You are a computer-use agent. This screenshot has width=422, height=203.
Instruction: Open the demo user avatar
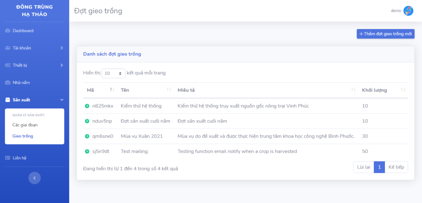(x=408, y=11)
